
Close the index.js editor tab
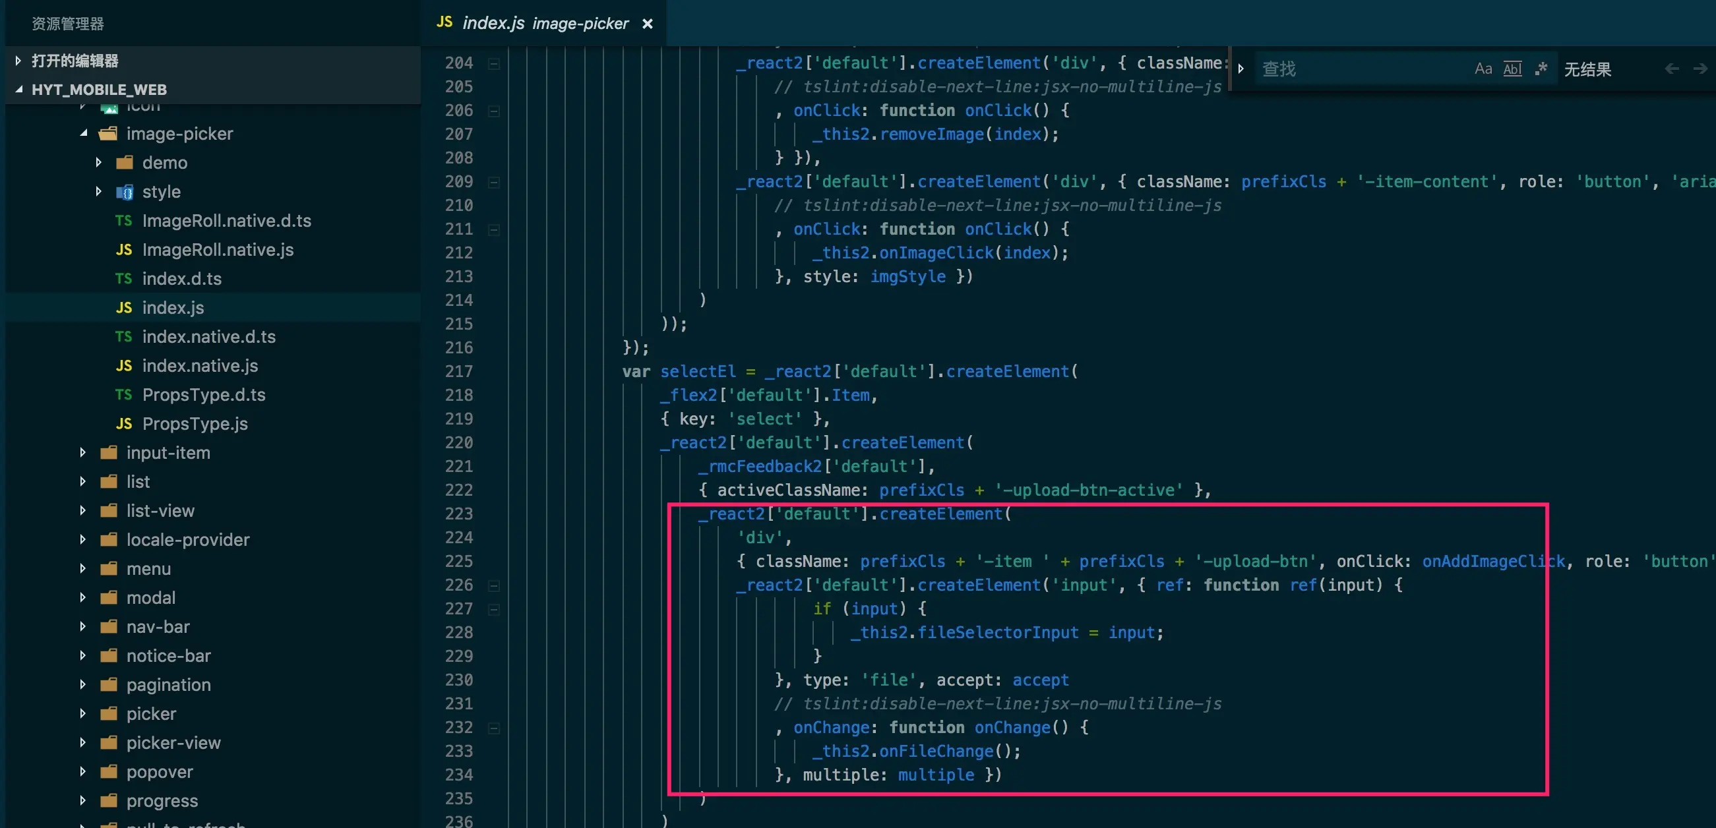pos(647,24)
